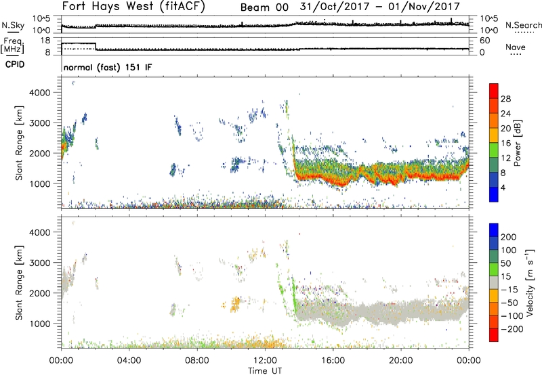Image resolution: width=542 pixels, height=375 pixels.
Task: Click the 60 tick on Nave axis
Action: pos(485,41)
